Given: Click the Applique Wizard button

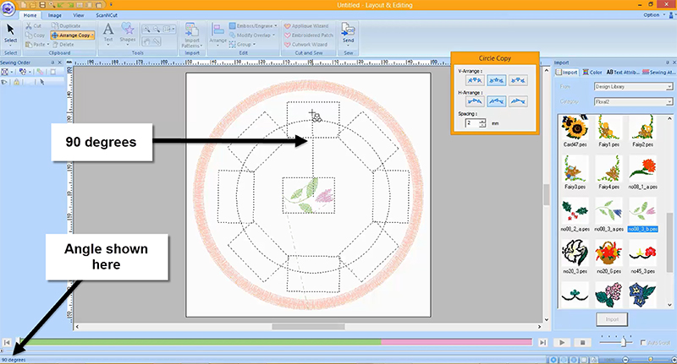Looking at the screenshot, I should point(309,26).
